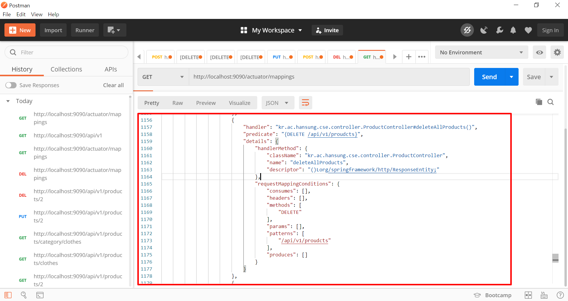Click the Import button

pos(53,30)
